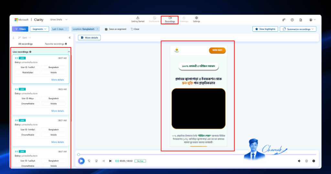Play the session recording
This screenshot has width=331, height=174.
tap(81, 161)
